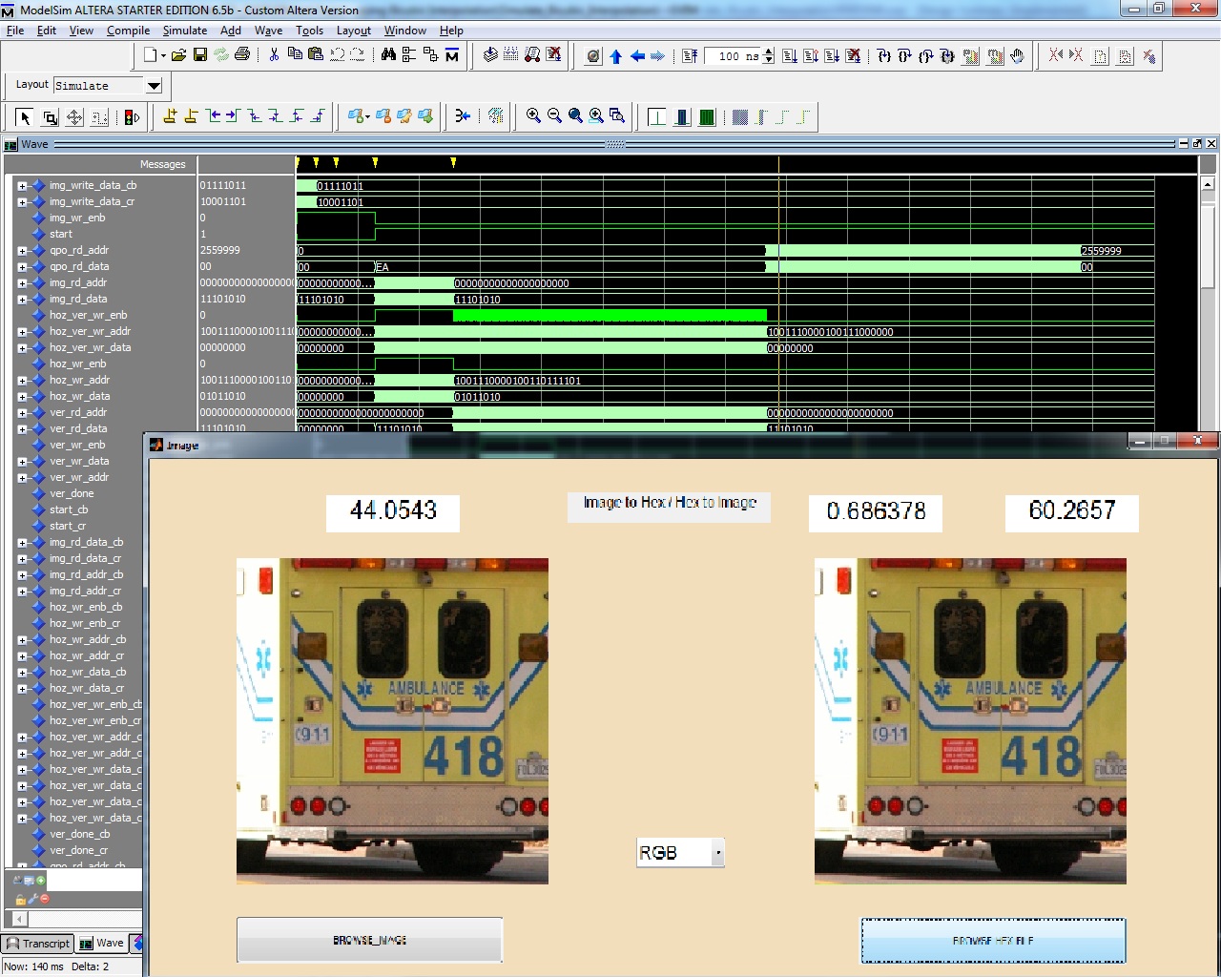
Task: Expand the img_write_data_cb signal
Action: (x=22, y=186)
